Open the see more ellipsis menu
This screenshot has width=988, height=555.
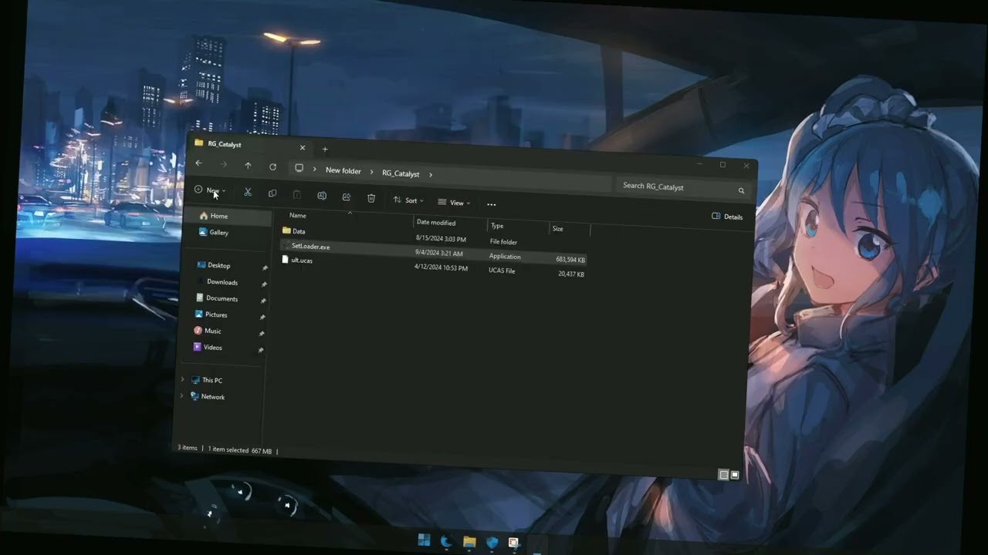pyautogui.click(x=492, y=204)
